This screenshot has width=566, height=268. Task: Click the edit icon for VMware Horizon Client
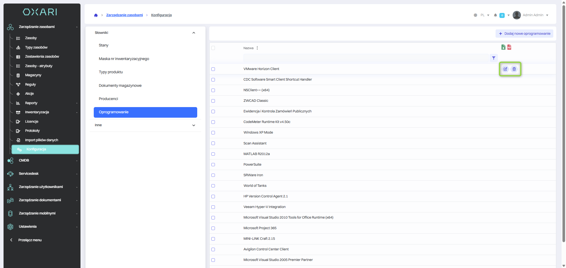click(x=505, y=69)
